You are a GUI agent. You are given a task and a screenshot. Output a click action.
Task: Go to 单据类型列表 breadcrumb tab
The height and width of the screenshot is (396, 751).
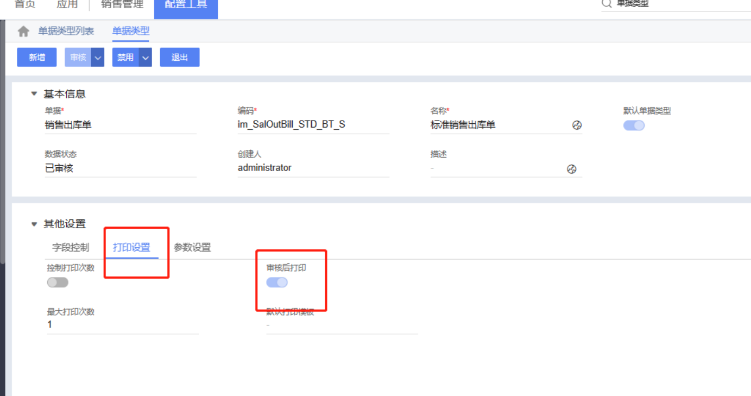coord(66,32)
